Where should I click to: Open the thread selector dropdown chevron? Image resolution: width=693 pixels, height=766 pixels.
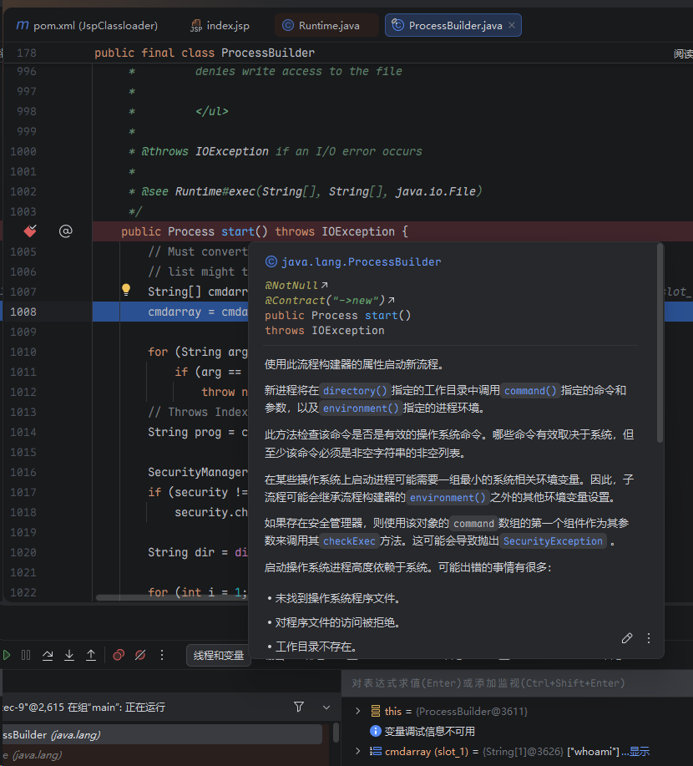pyautogui.click(x=326, y=707)
